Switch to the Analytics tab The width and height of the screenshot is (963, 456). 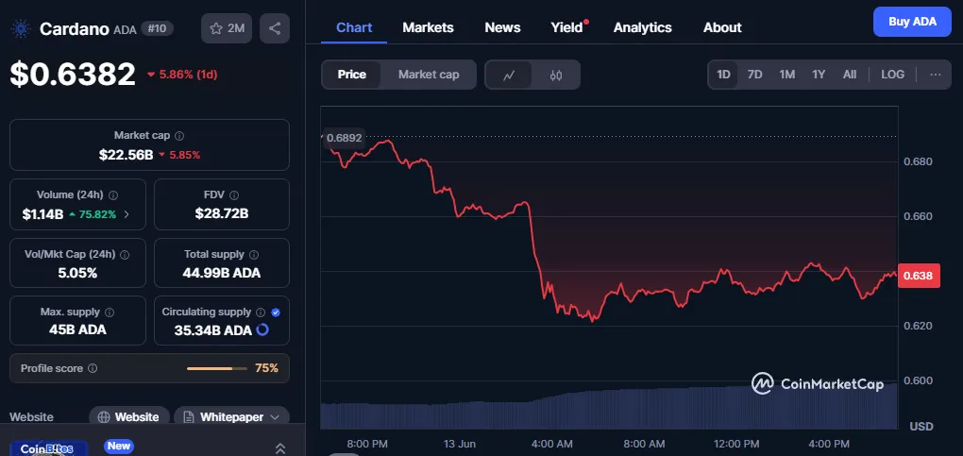coord(642,27)
